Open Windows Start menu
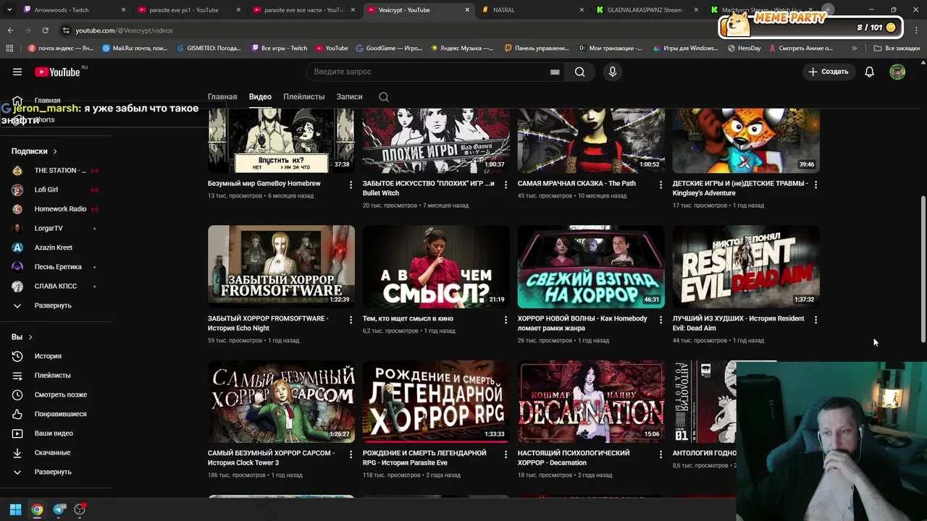The image size is (927, 521). pyautogui.click(x=15, y=509)
